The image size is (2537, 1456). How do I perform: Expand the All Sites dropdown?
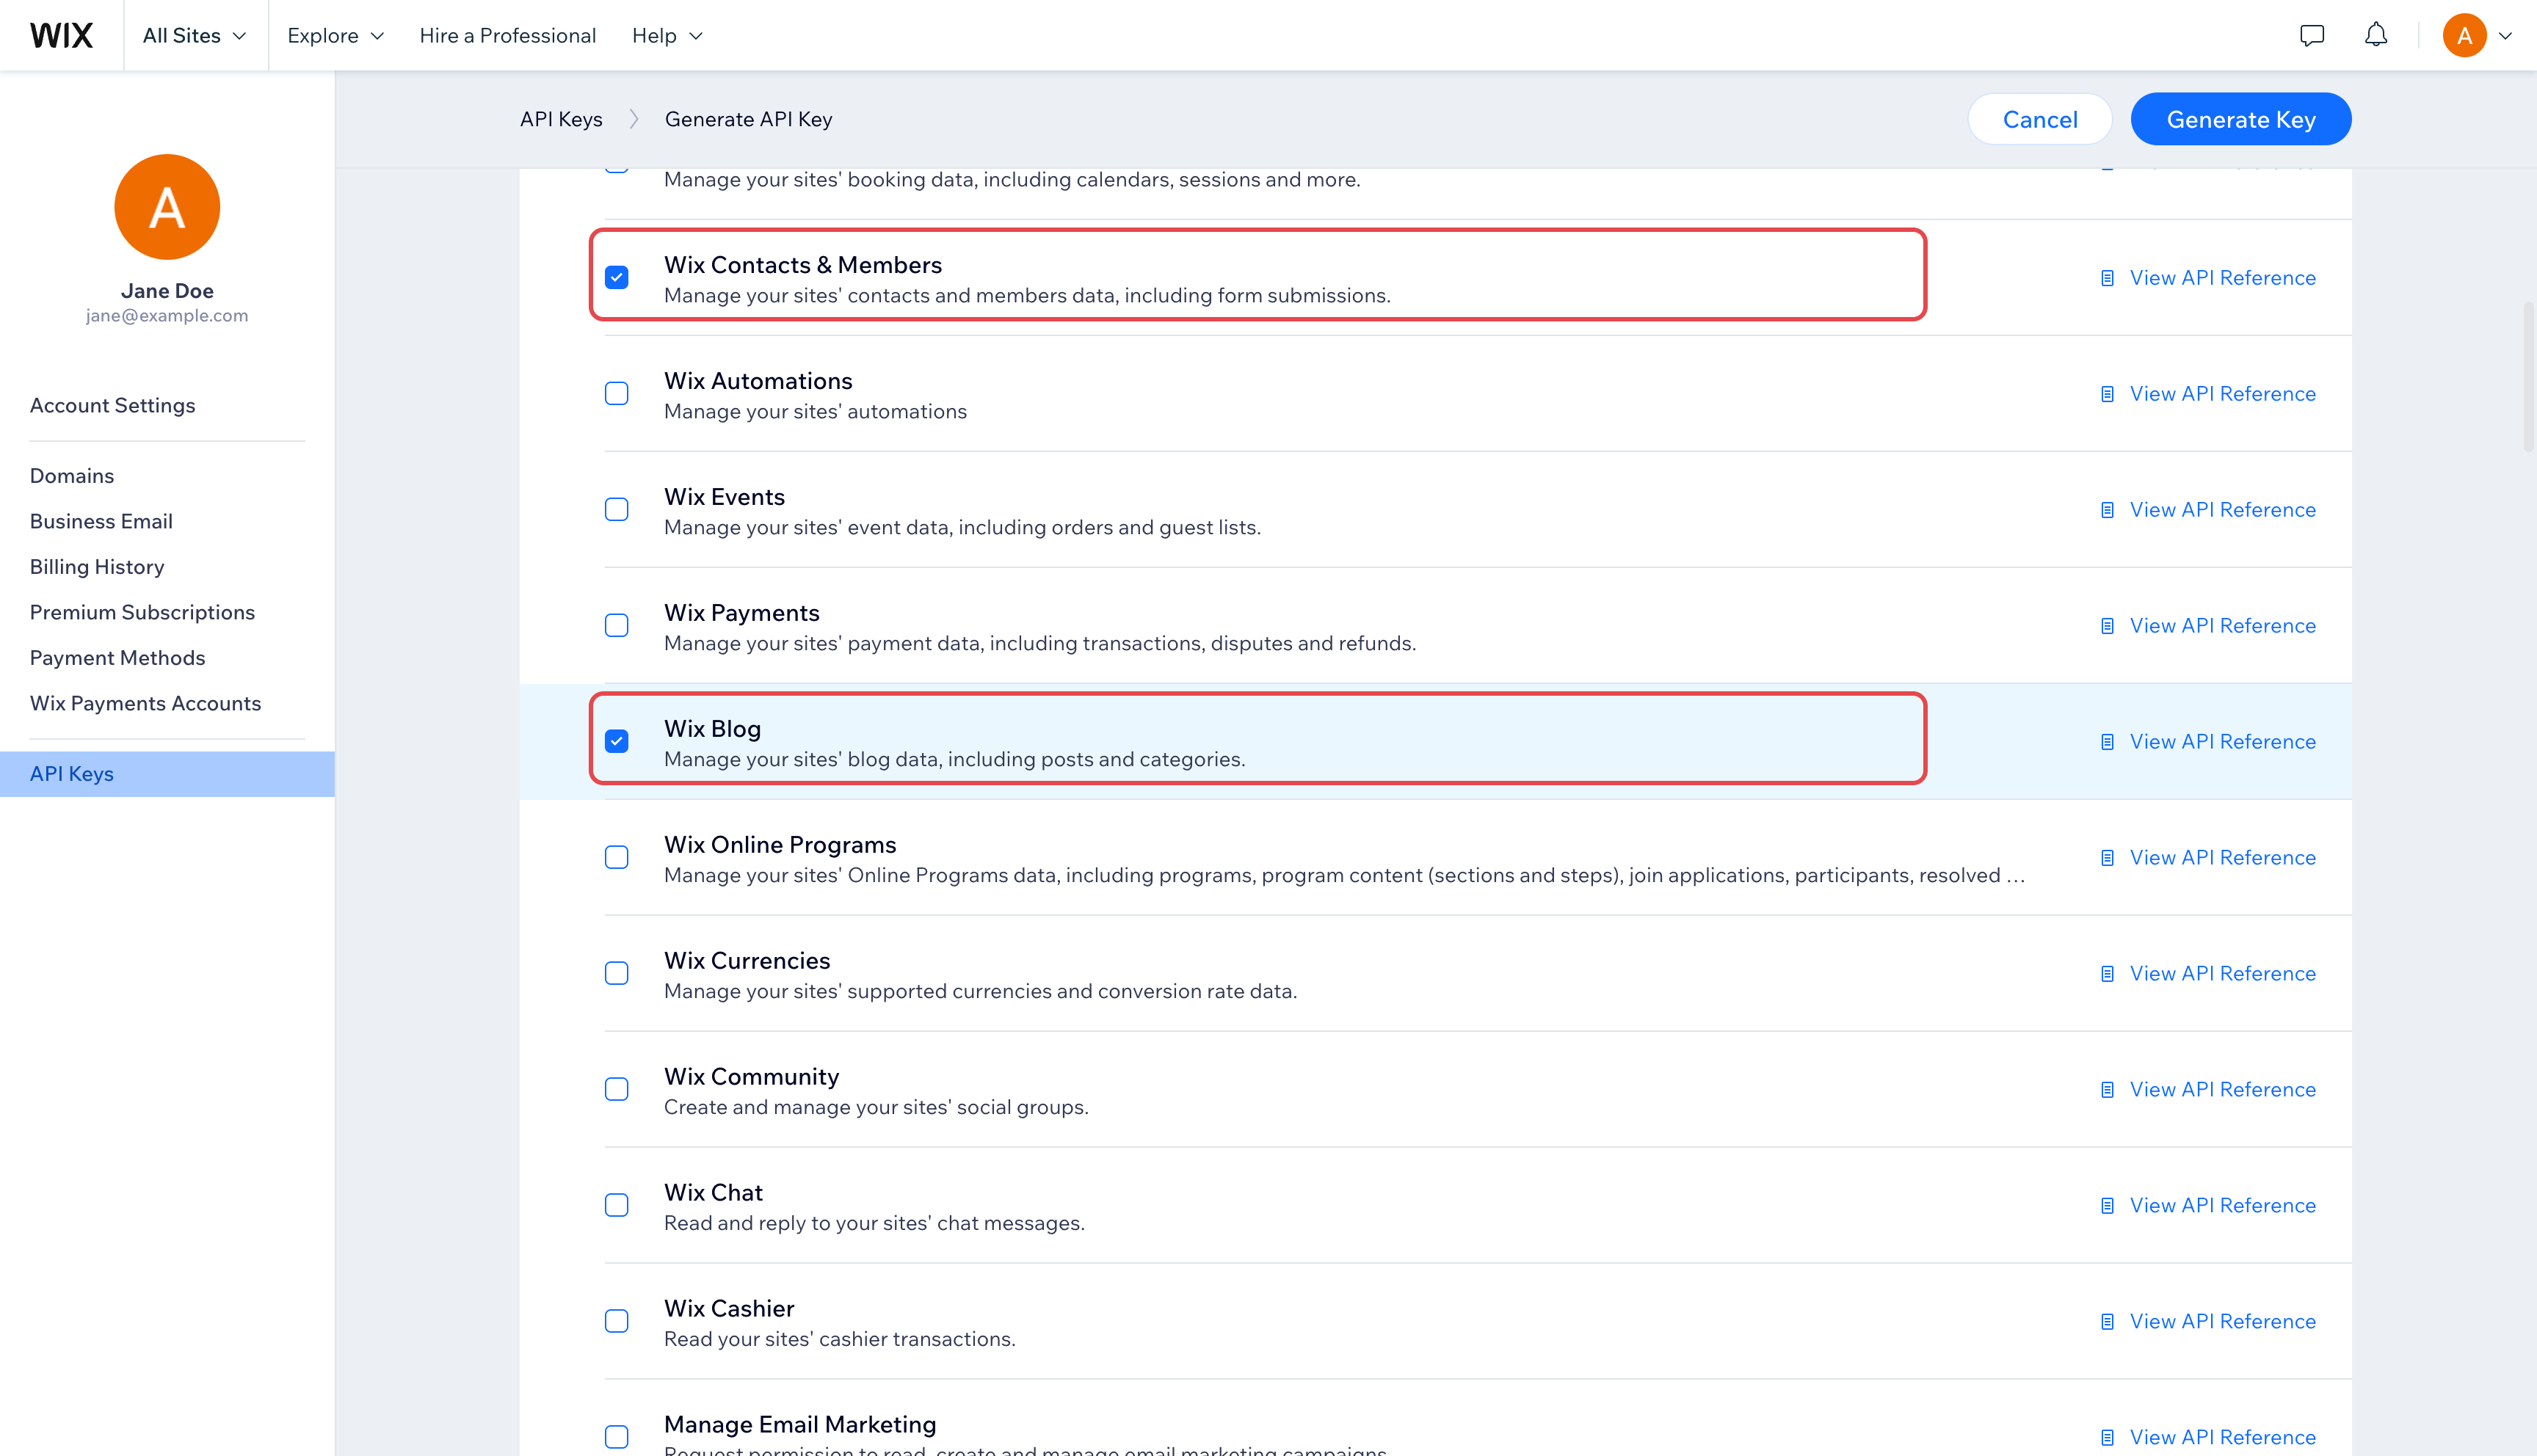point(195,36)
